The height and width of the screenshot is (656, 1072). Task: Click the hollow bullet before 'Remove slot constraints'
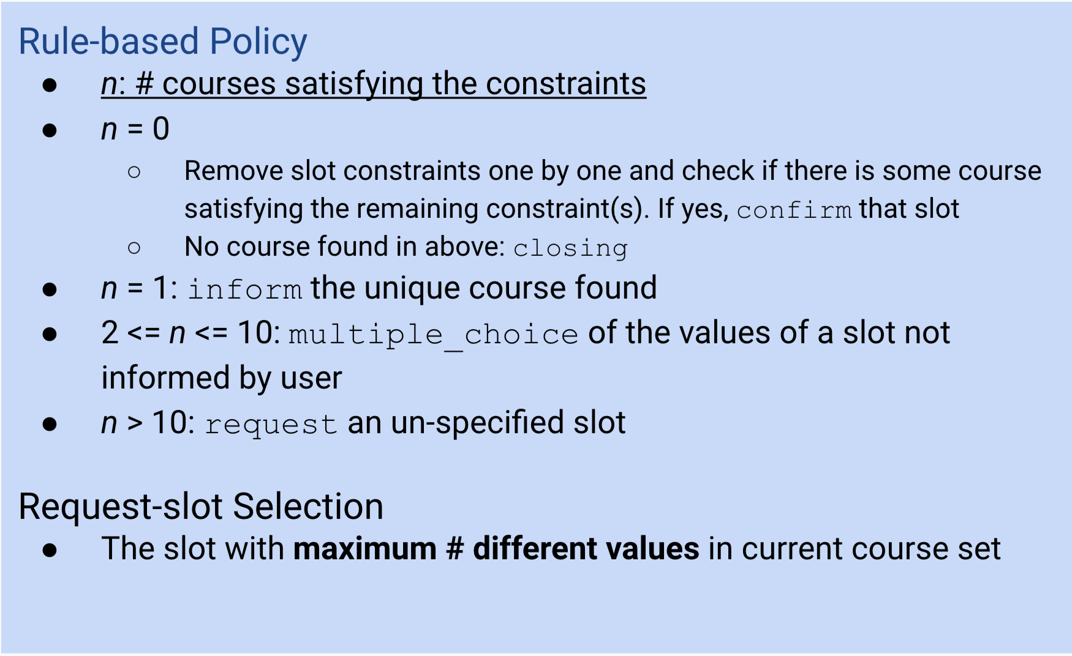[x=134, y=172]
